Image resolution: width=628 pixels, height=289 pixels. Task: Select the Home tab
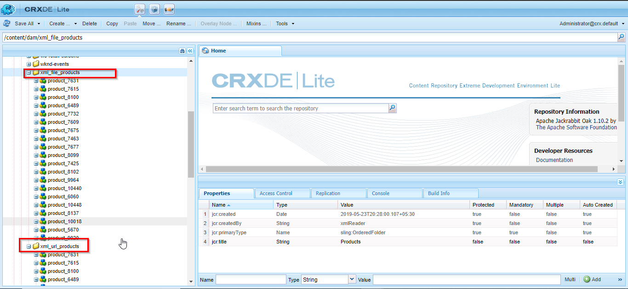[x=240, y=51]
